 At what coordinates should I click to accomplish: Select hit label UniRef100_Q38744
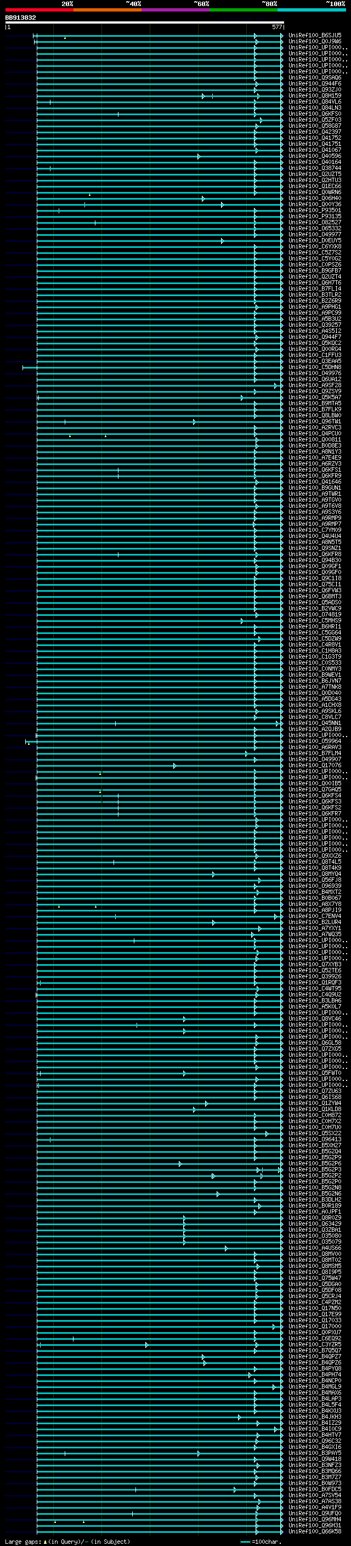(x=315, y=168)
